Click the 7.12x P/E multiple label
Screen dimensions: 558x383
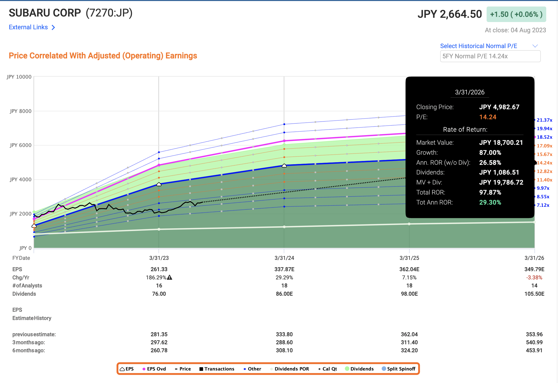click(x=543, y=205)
